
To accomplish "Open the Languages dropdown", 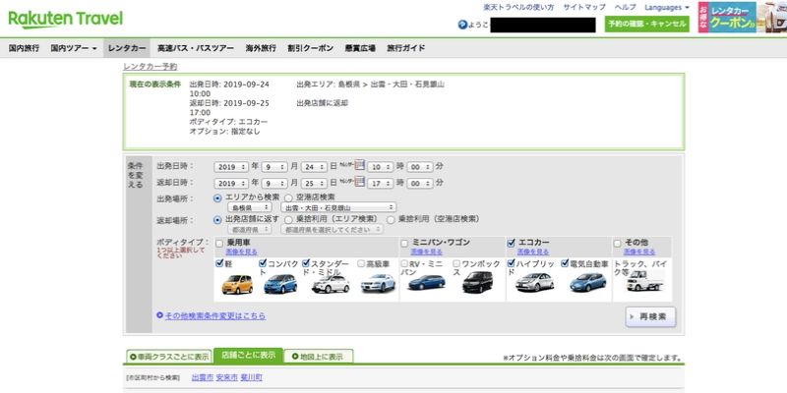I will tap(667, 7).
